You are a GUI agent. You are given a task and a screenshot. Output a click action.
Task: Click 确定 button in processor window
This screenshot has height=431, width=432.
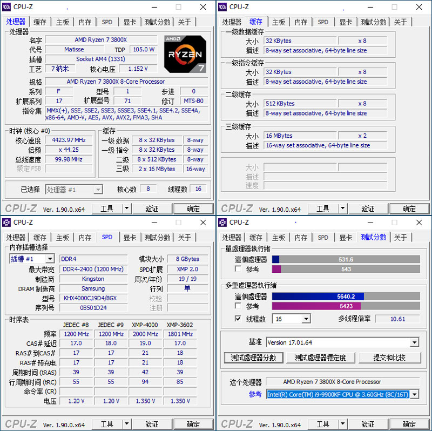(193, 208)
